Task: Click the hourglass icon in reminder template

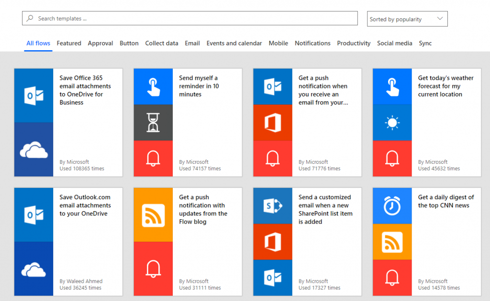Action: pyautogui.click(x=153, y=122)
